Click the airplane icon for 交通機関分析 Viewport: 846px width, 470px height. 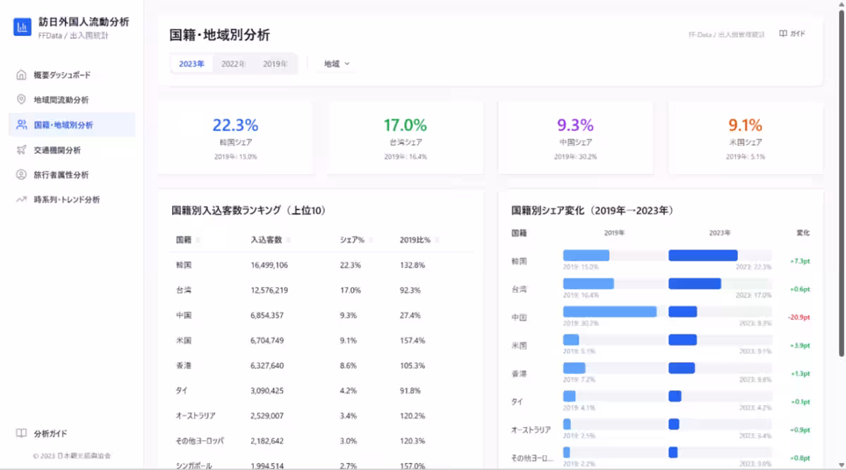21,150
